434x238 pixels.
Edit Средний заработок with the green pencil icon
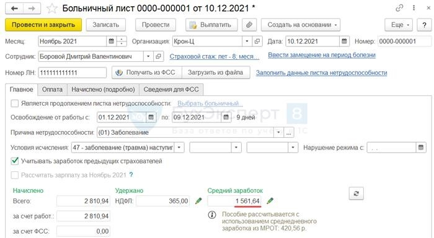(x=270, y=201)
